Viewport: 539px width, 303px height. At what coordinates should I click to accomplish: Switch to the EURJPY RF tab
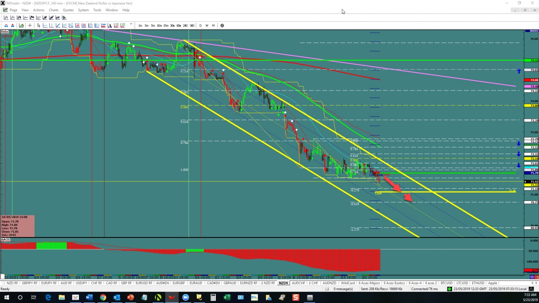pyautogui.click(x=49, y=283)
